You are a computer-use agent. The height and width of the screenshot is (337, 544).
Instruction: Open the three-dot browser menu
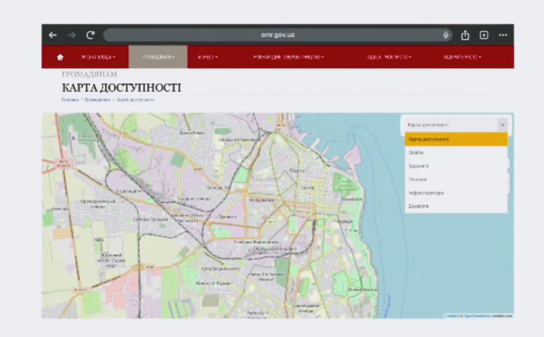pos(503,35)
